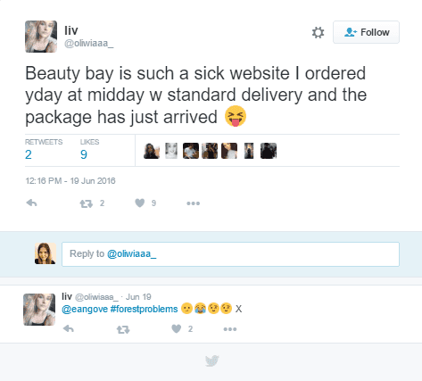Open the gear settings menu on tweet

pyautogui.click(x=318, y=32)
